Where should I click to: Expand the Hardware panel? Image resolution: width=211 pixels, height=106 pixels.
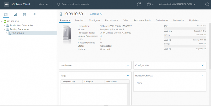coord(128,65)
